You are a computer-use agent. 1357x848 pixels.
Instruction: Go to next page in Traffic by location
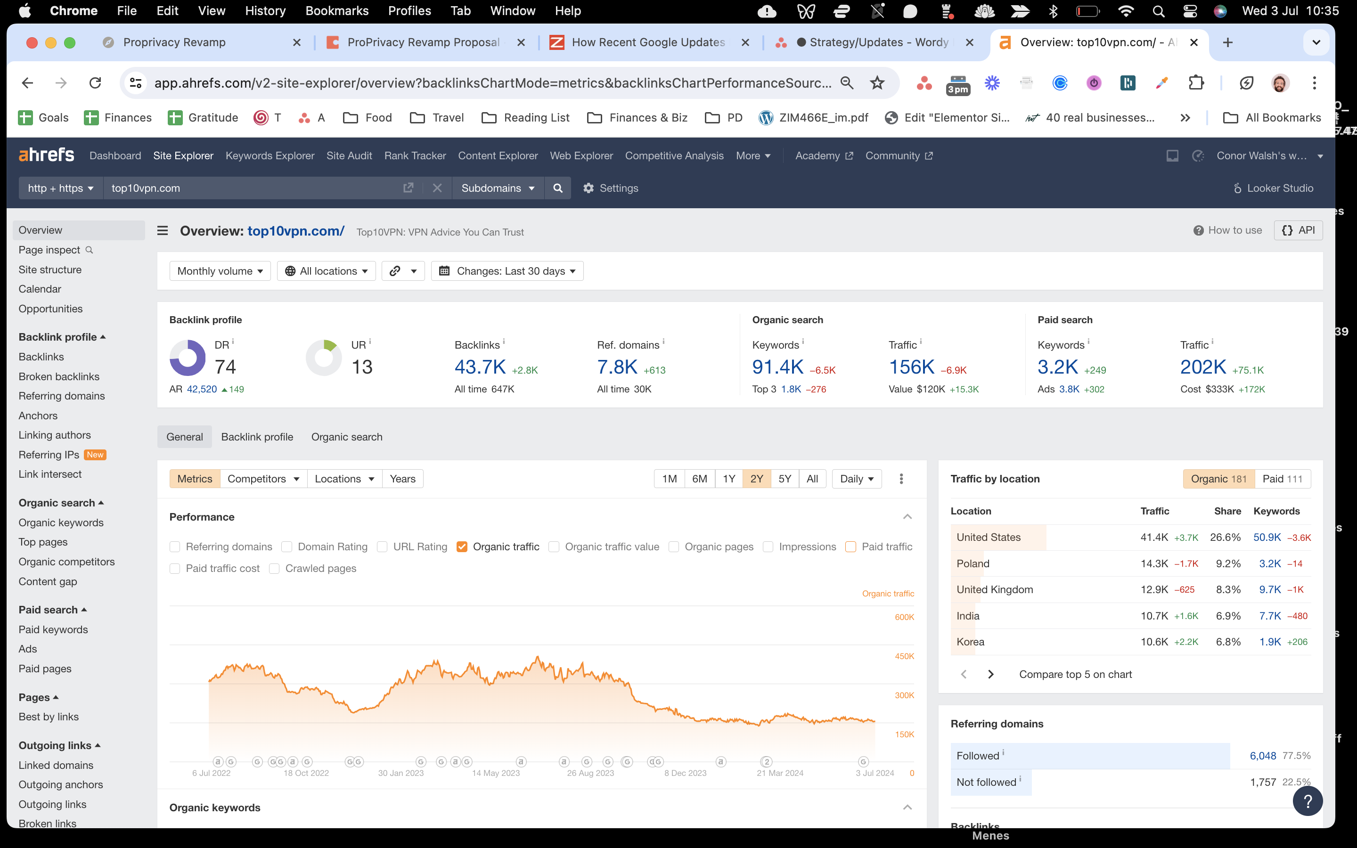pos(991,674)
